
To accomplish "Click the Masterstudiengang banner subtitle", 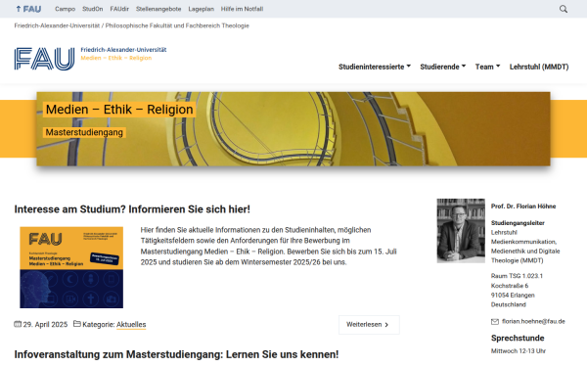I will click(x=84, y=132).
